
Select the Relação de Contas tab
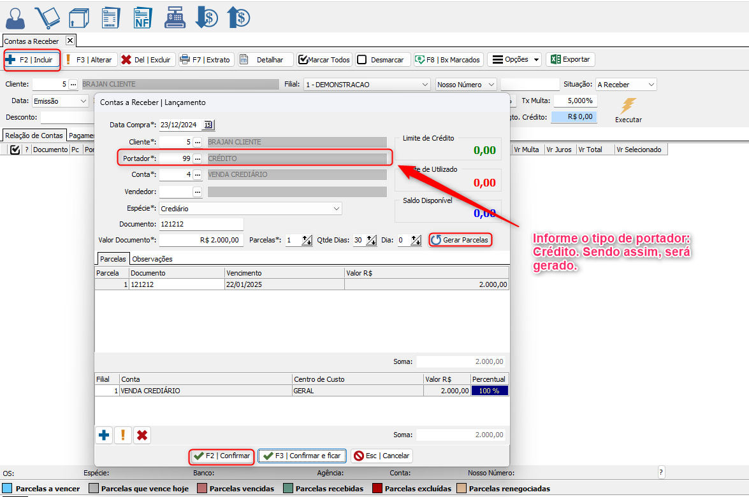pyautogui.click(x=34, y=136)
